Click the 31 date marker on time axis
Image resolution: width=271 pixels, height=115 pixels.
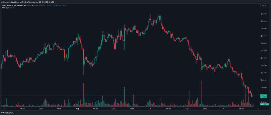click(4, 108)
